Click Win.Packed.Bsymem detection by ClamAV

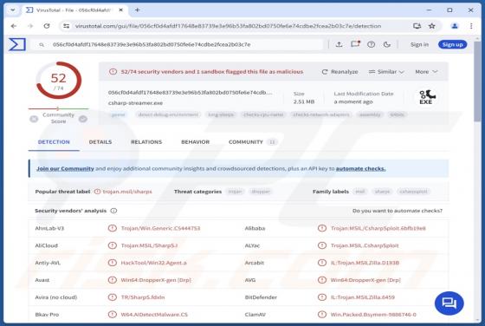[373, 315]
